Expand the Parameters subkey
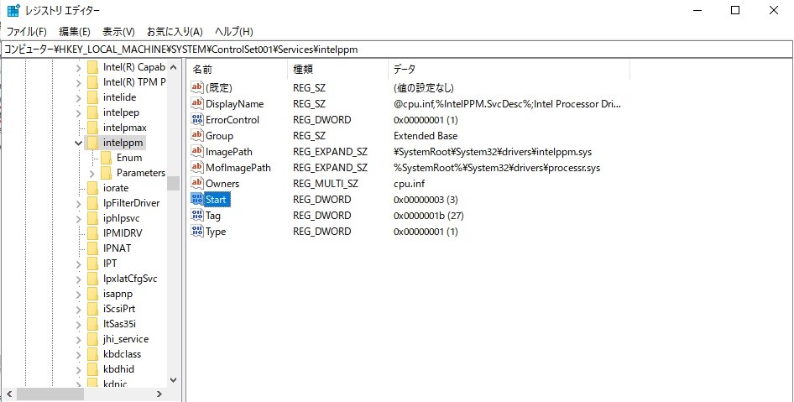 (x=91, y=173)
